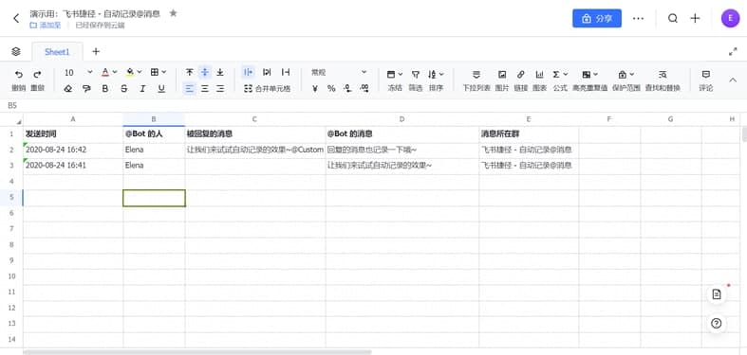Enter full screen with expand arrows icon
747x355 pixels.
pos(733,52)
